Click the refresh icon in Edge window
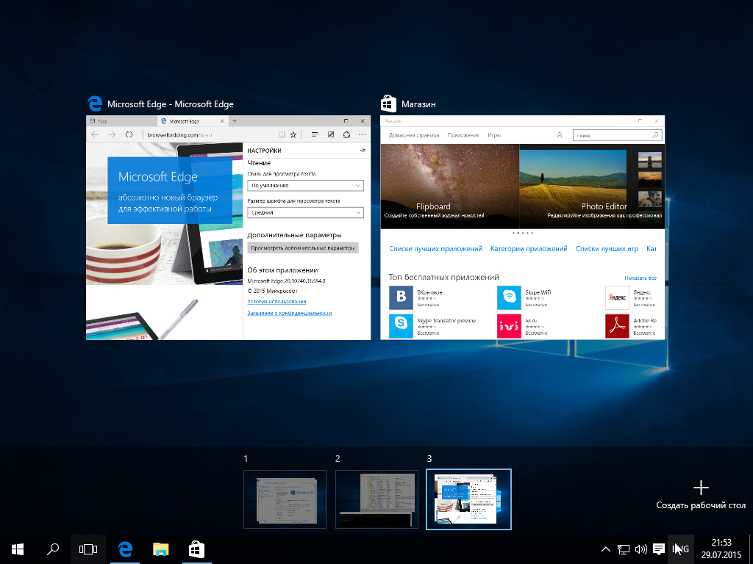This screenshot has height=564, width=753. coord(129,135)
